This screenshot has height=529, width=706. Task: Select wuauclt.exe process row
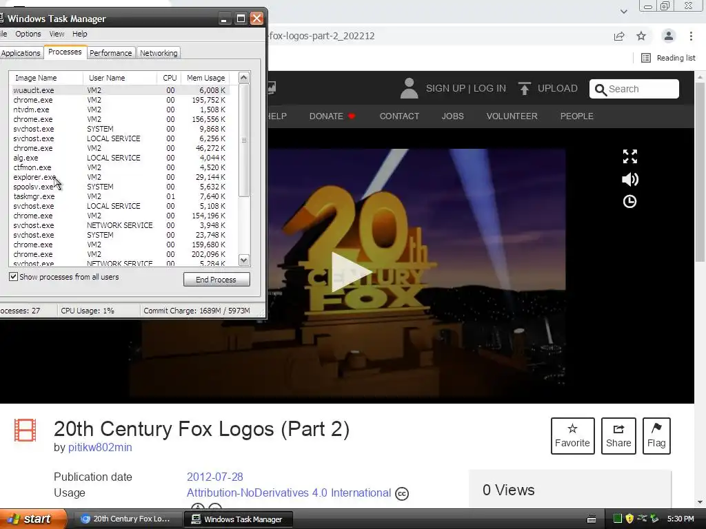point(119,90)
